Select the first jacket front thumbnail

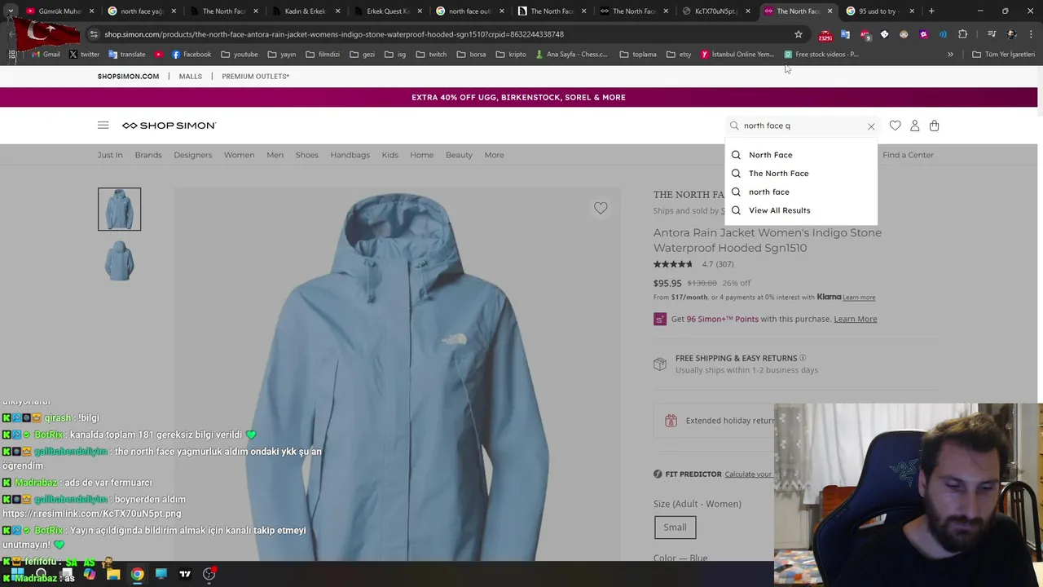click(119, 210)
